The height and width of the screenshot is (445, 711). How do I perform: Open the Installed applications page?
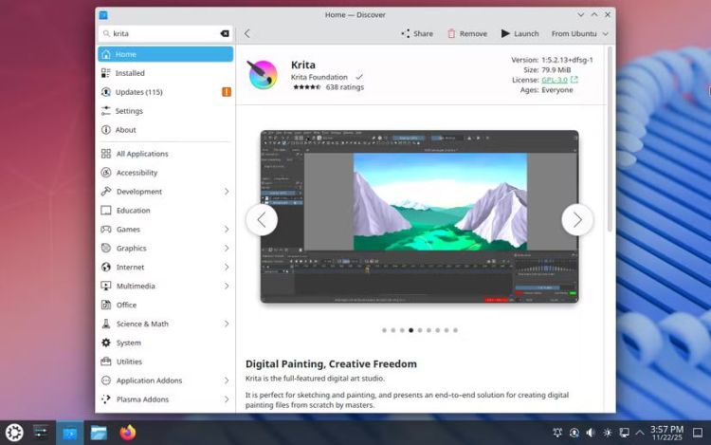(130, 73)
